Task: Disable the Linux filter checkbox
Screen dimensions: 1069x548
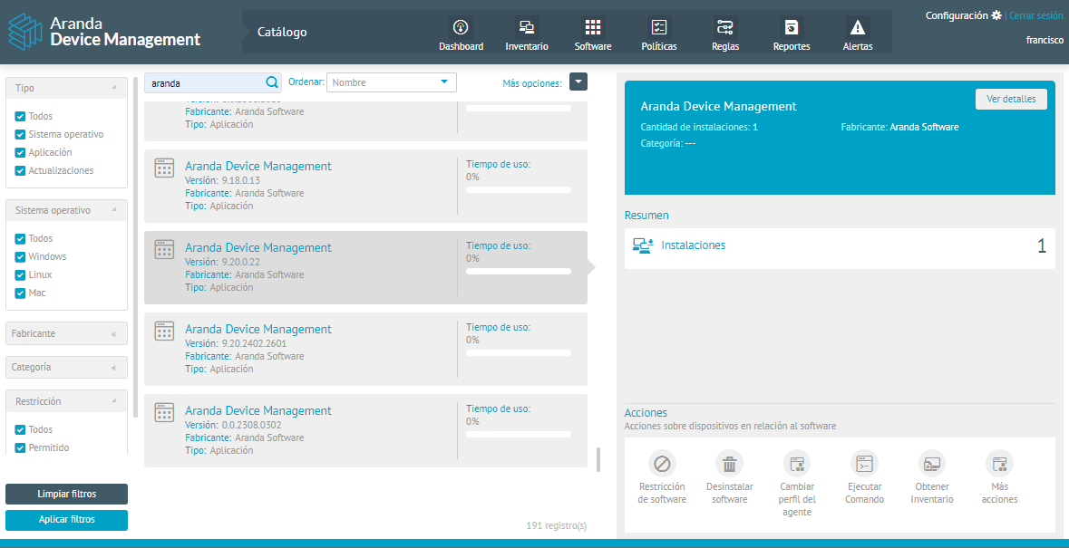Action: click(x=20, y=274)
